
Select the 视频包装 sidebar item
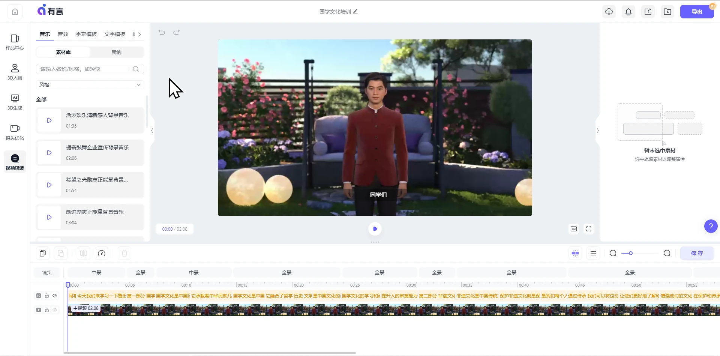15,162
